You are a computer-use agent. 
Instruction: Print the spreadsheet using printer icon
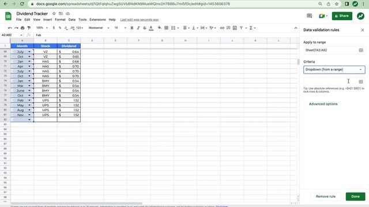tap(22, 28)
